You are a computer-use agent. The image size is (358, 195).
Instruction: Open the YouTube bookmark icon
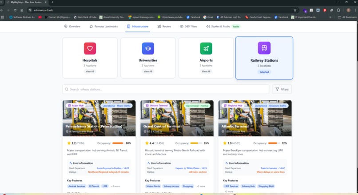pyautogui.click(x=40, y=17)
